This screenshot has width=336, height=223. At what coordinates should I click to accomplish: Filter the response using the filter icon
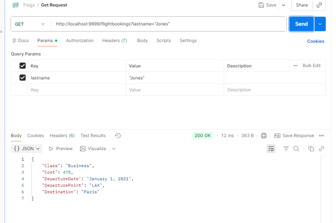286,149
